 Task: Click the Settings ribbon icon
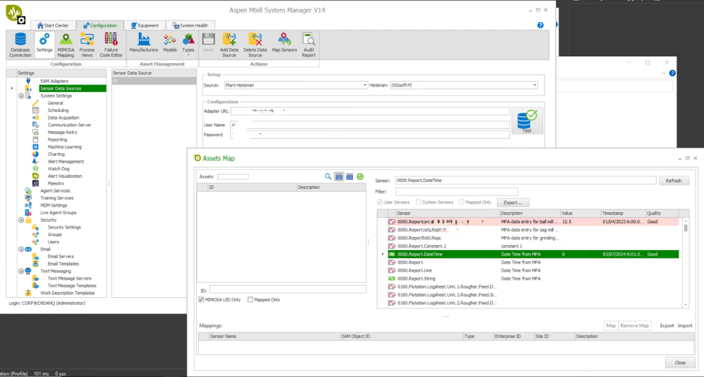pos(44,43)
